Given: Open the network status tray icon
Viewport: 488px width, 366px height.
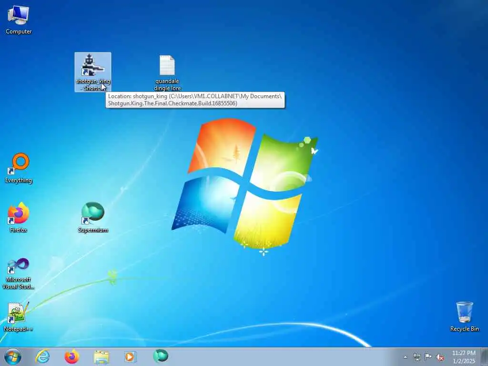Looking at the screenshot, I should point(417,357).
